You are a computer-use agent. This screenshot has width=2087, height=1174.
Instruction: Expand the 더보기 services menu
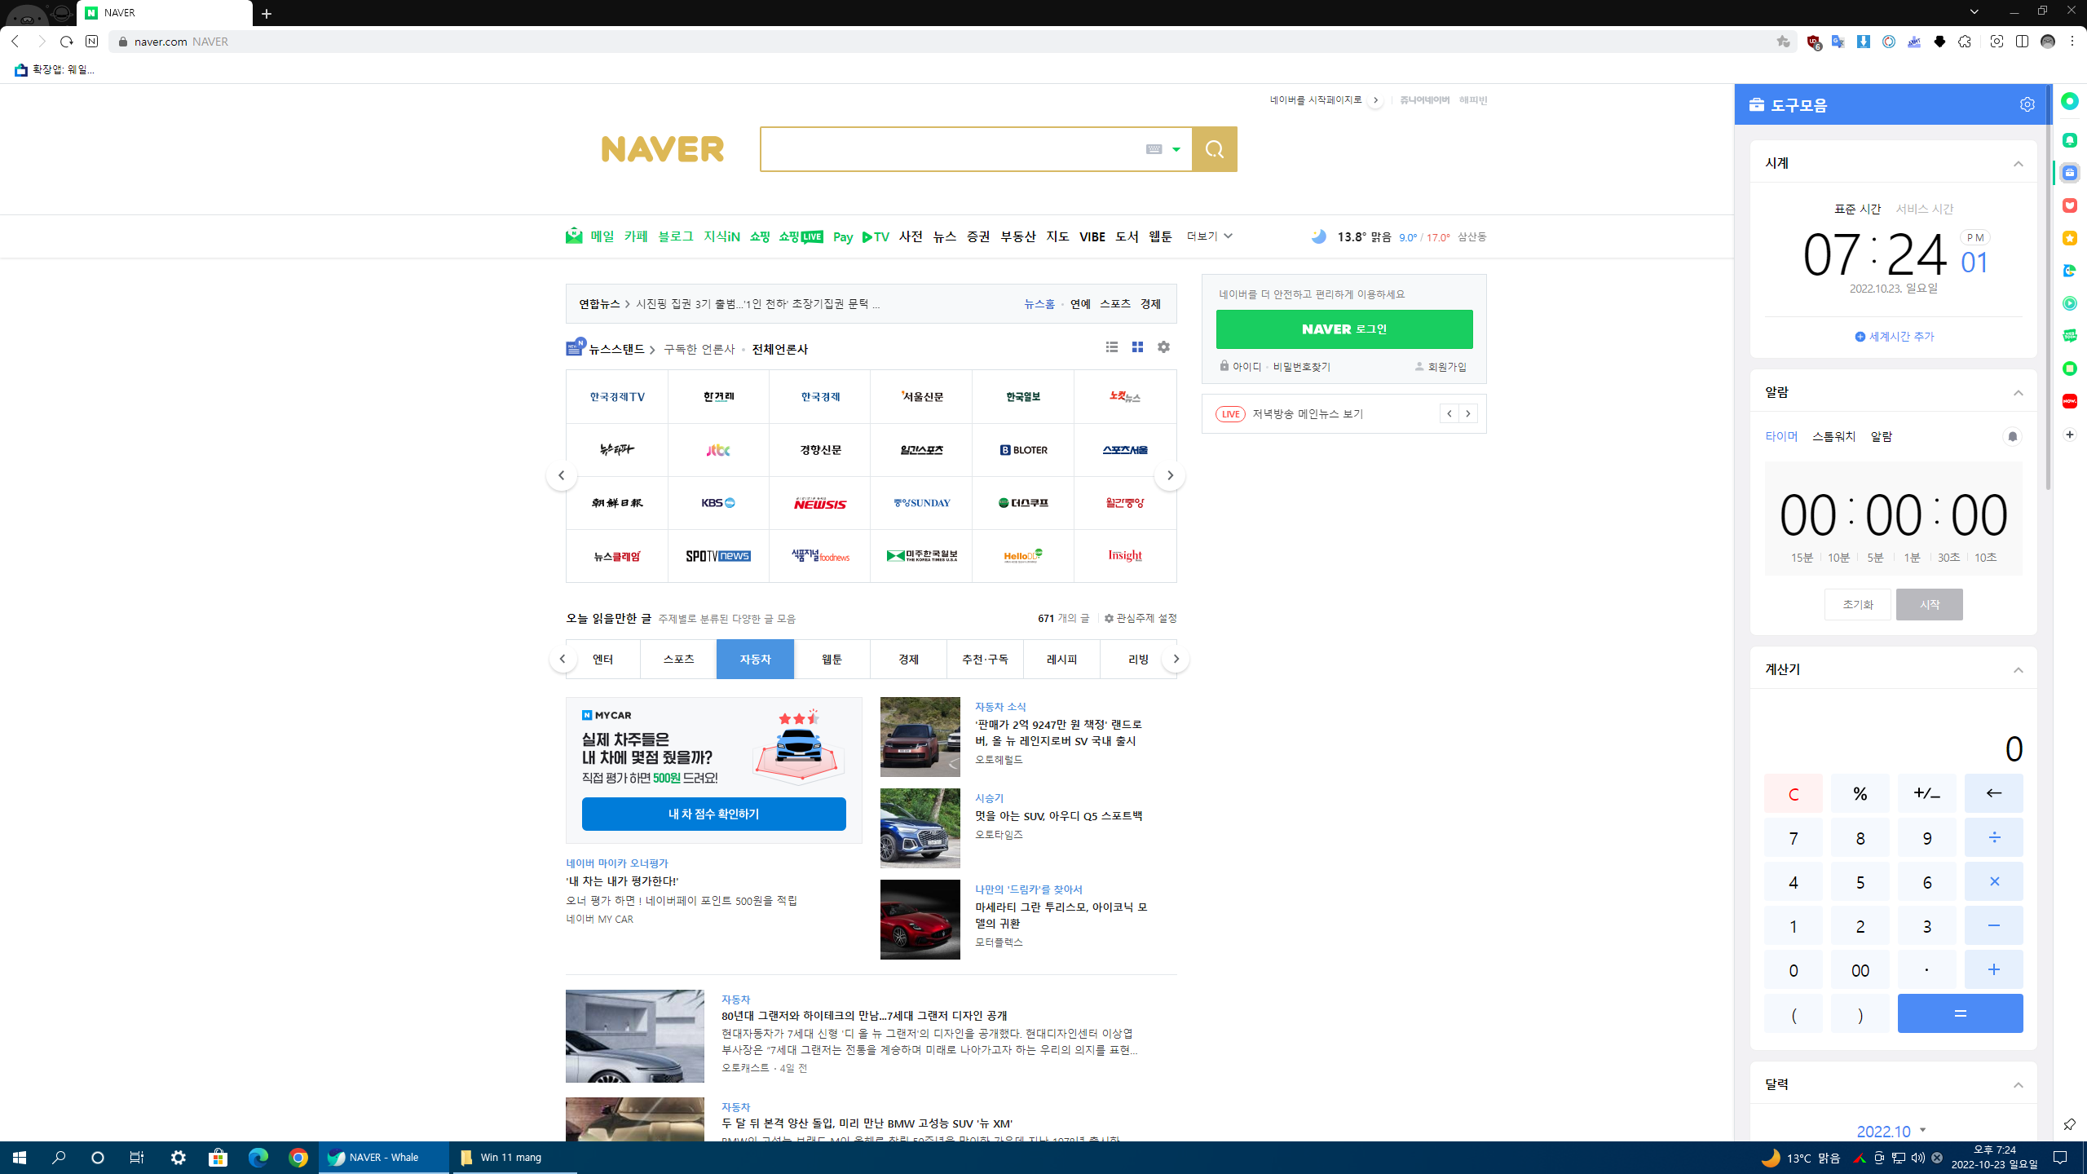pos(1209,236)
